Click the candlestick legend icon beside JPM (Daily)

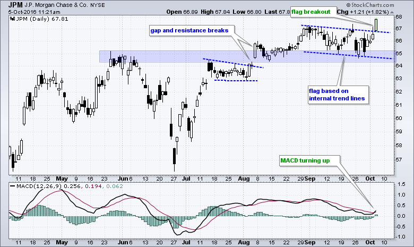pos(13,19)
